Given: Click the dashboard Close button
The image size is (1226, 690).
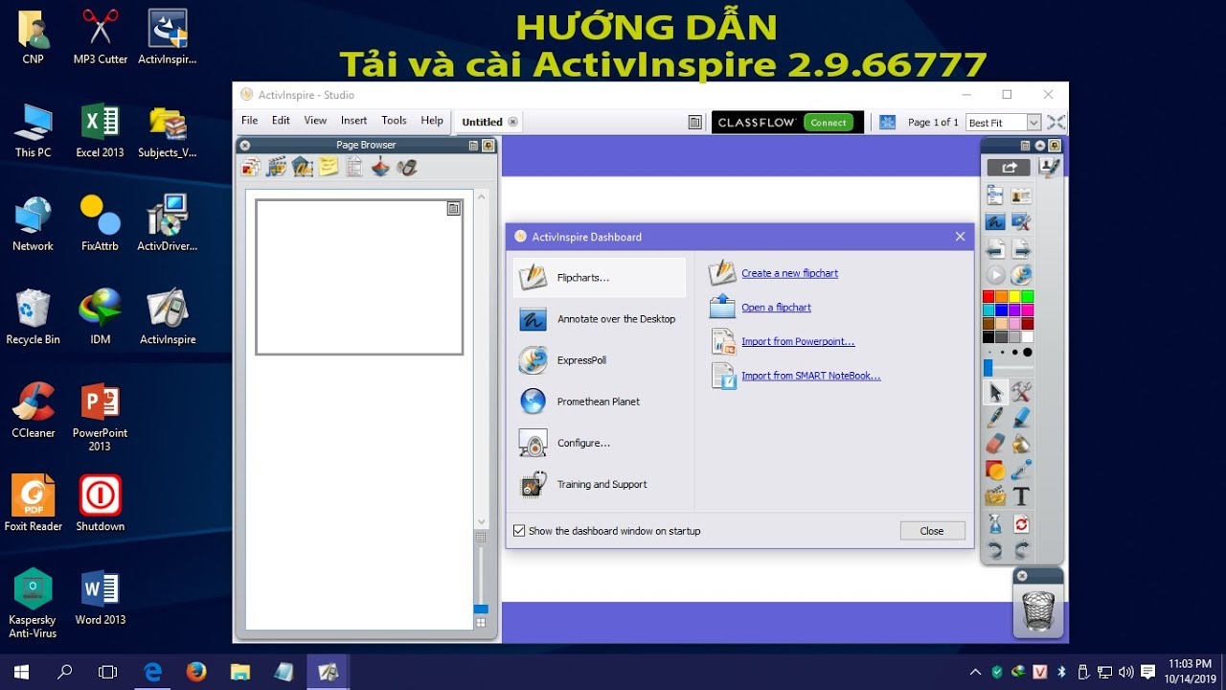Looking at the screenshot, I should (x=932, y=531).
